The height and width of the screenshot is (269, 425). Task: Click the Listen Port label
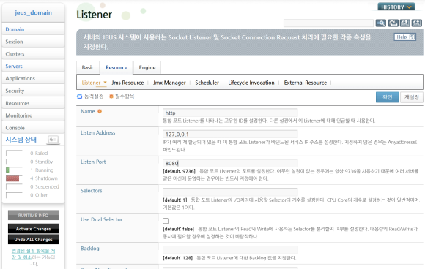93,162
